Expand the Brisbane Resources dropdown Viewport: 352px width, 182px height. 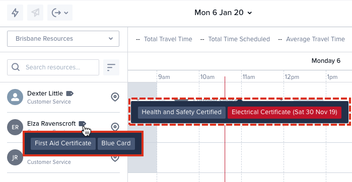click(x=63, y=39)
